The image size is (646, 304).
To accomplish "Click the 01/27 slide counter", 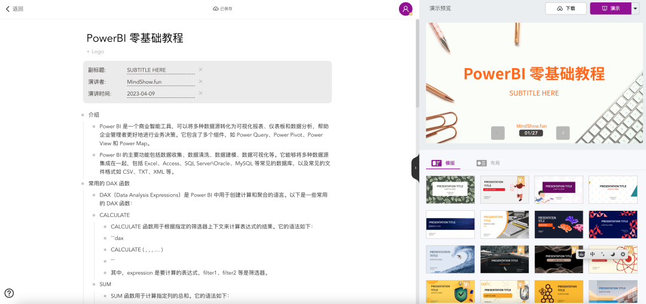I will coord(531,133).
